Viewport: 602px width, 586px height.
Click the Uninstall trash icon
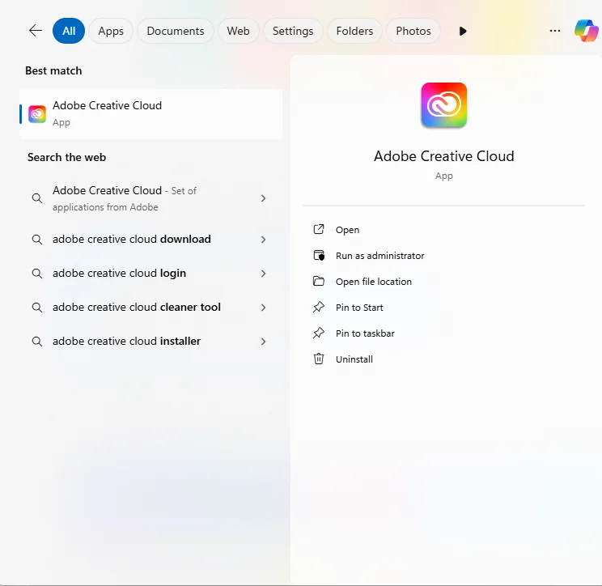319,359
